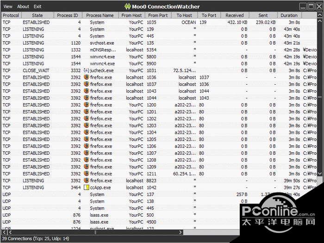
Task: Select the mDNSResp... process name
Action: (103, 50)
